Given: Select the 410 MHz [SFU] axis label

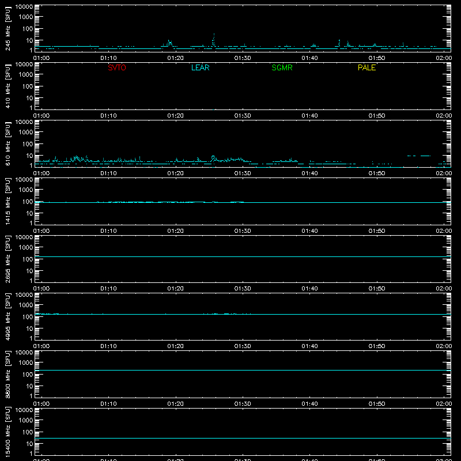Looking at the screenshot, I should point(7,86).
